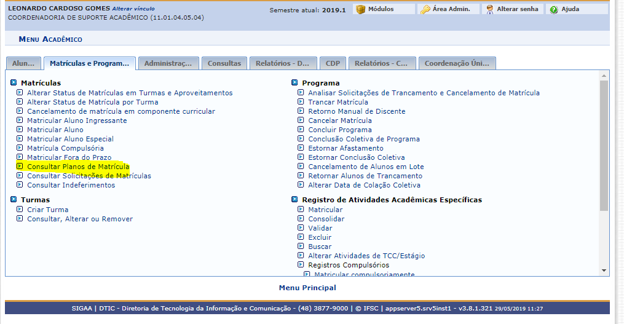This screenshot has width=624, height=324.
Task: Click bullet icon next to Trancar Matrícula
Action: click(301, 101)
